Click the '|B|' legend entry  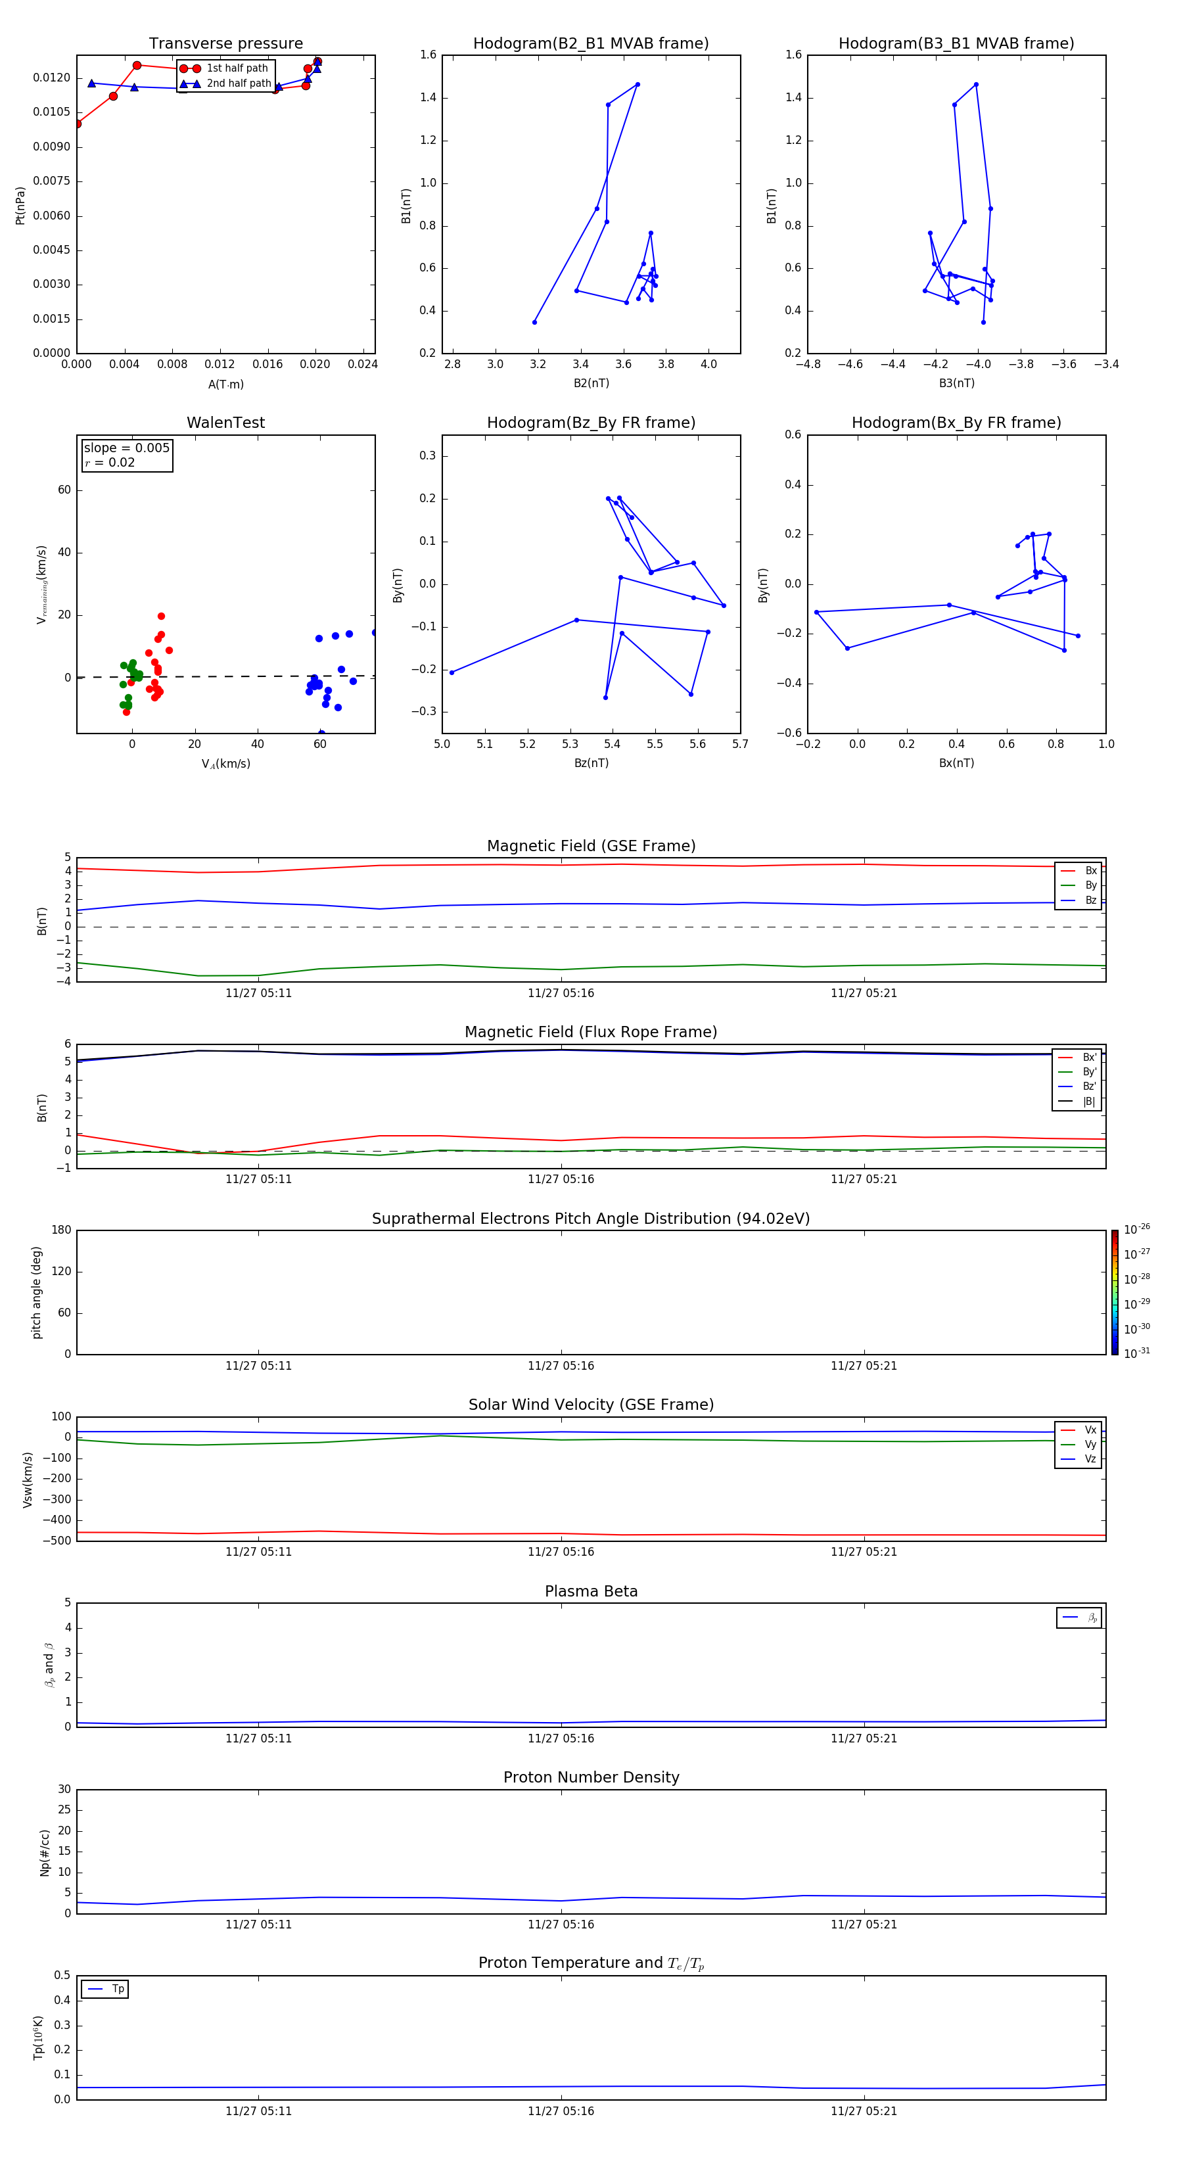coord(1077,1102)
